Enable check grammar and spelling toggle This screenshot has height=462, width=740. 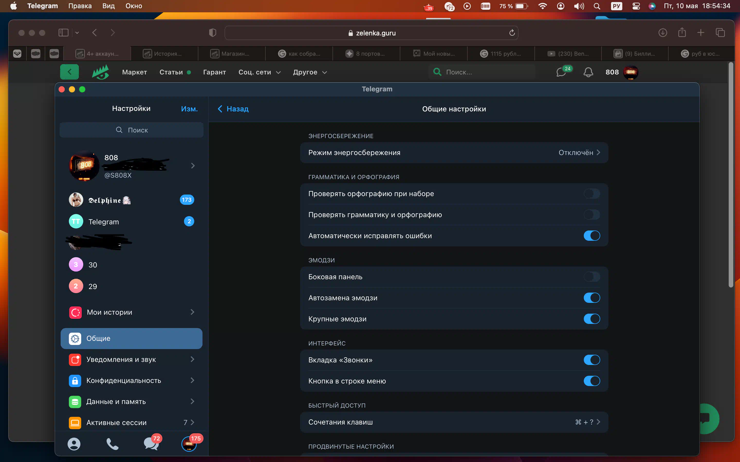click(592, 215)
